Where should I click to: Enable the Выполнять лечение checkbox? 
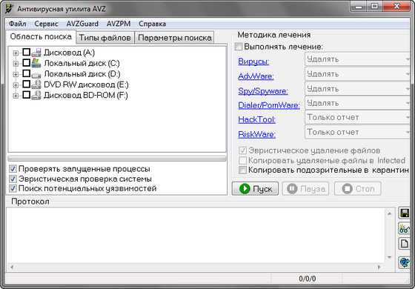click(239, 47)
